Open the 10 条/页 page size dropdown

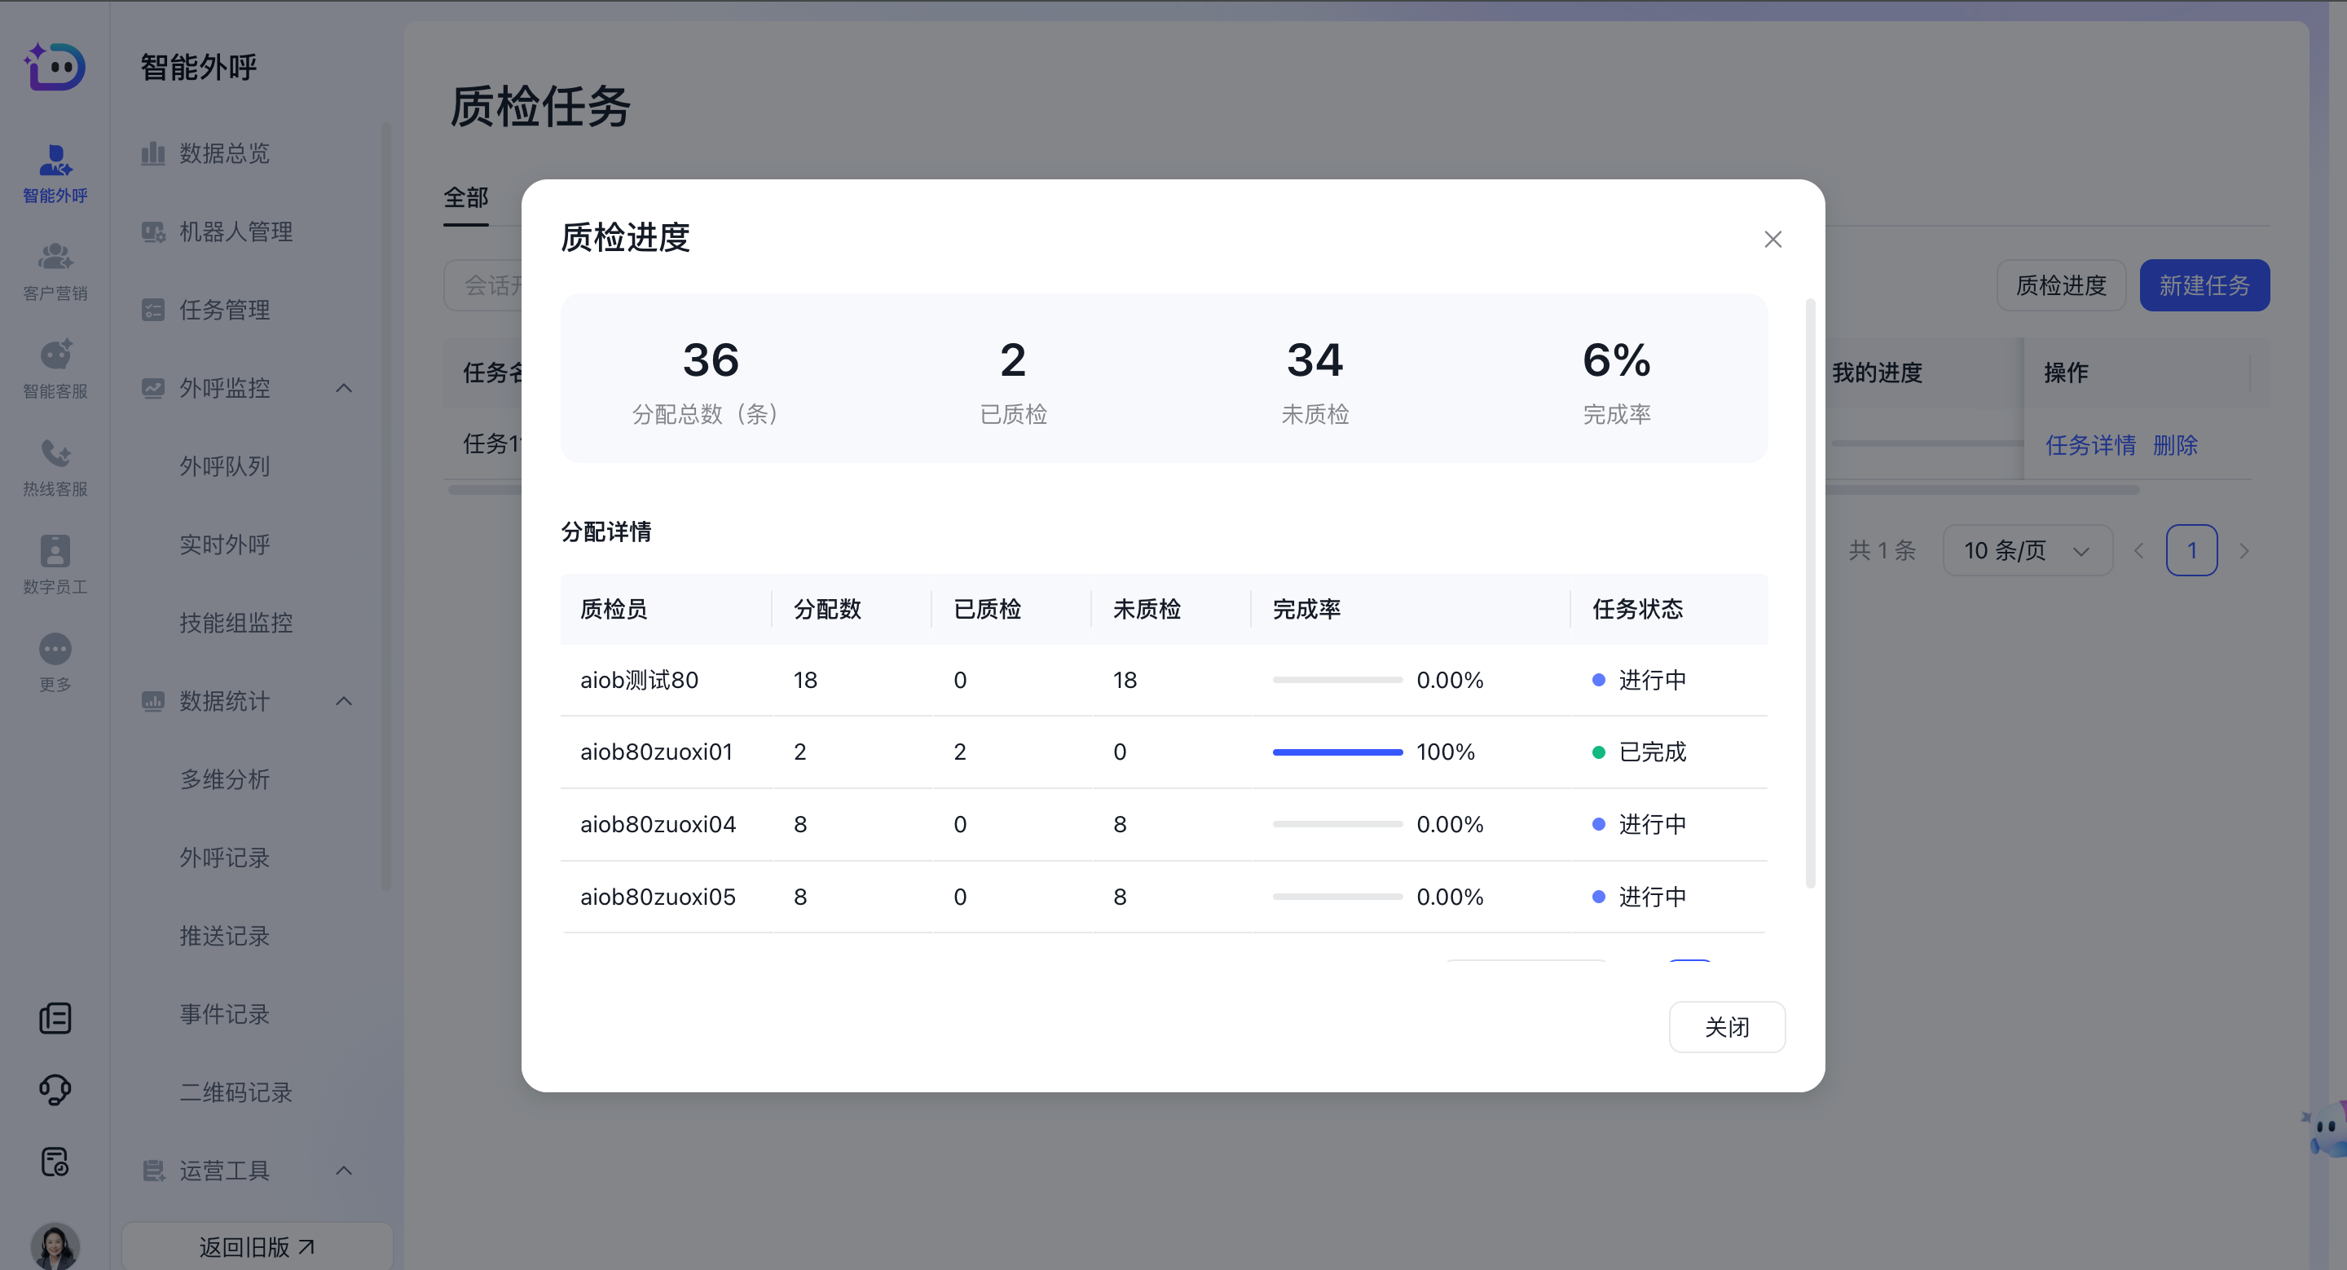tap(2028, 550)
